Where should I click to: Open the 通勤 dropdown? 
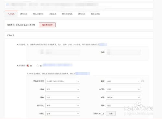click(63, 97)
